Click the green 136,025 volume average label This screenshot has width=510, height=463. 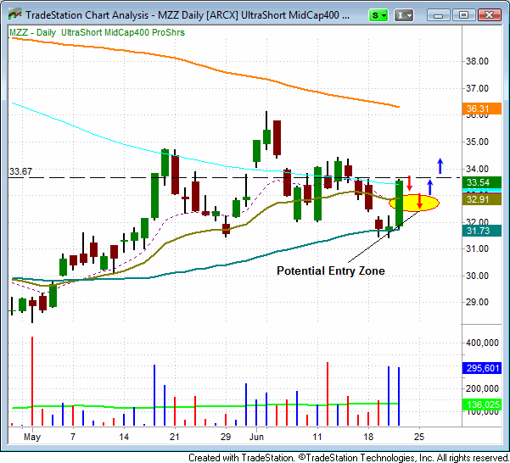[x=483, y=404]
